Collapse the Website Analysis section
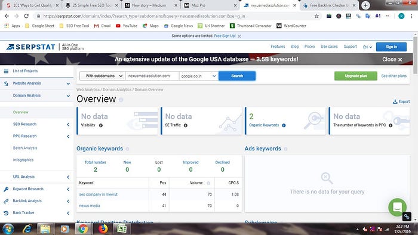Viewport: 418px width, 235px height. click(x=68, y=84)
